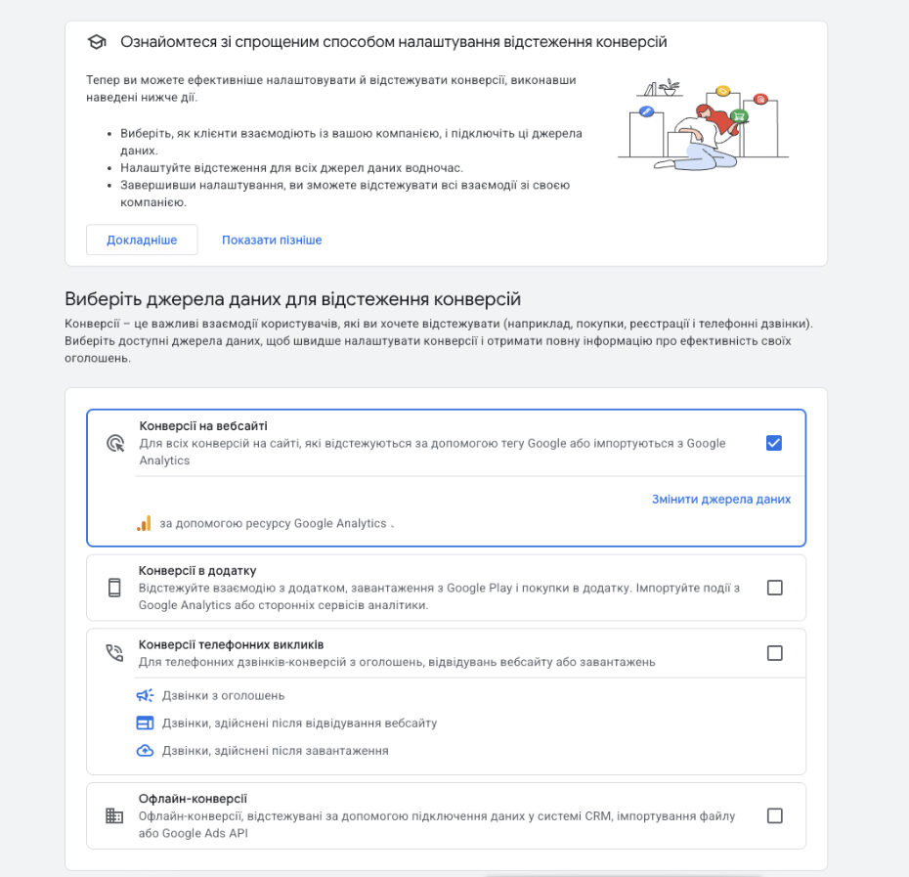The image size is (909, 877).
Task: Click the banner illustration image
Action: click(x=703, y=125)
